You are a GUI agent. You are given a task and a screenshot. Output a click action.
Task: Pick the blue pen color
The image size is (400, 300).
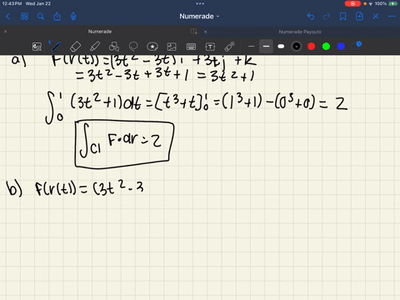pyautogui.click(x=341, y=47)
